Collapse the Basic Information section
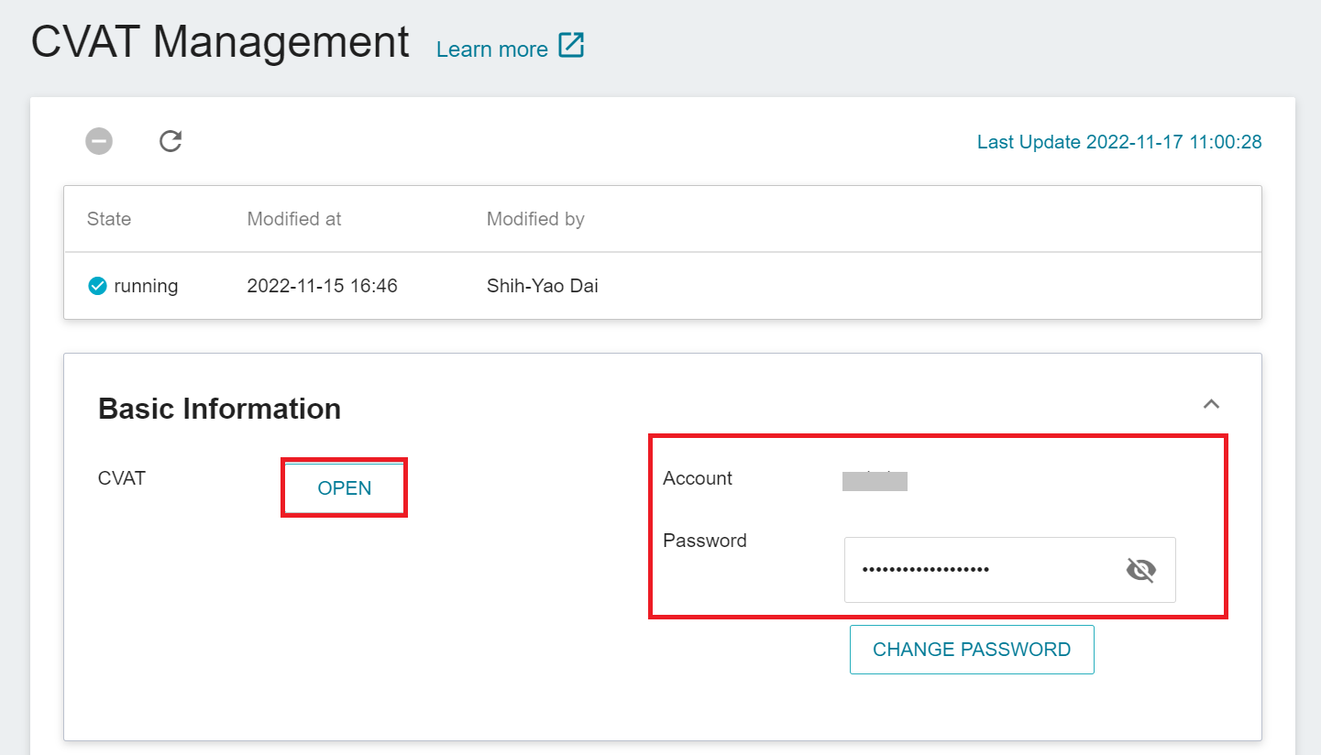This screenshot has height=755, width=1321. click(1211, 404)
